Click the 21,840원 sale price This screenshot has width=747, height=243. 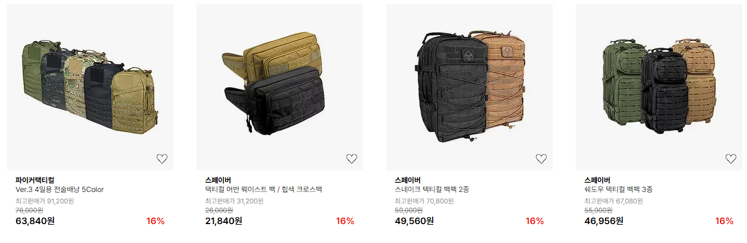(224, 221)
